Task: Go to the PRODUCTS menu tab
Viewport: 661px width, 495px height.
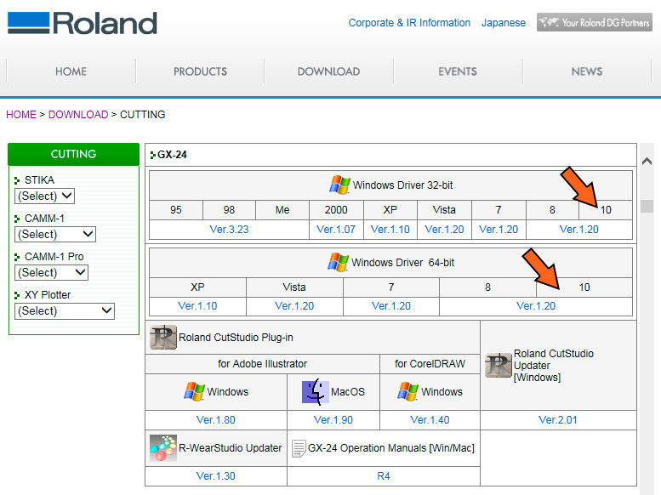Action: click(x=200, y=71)
